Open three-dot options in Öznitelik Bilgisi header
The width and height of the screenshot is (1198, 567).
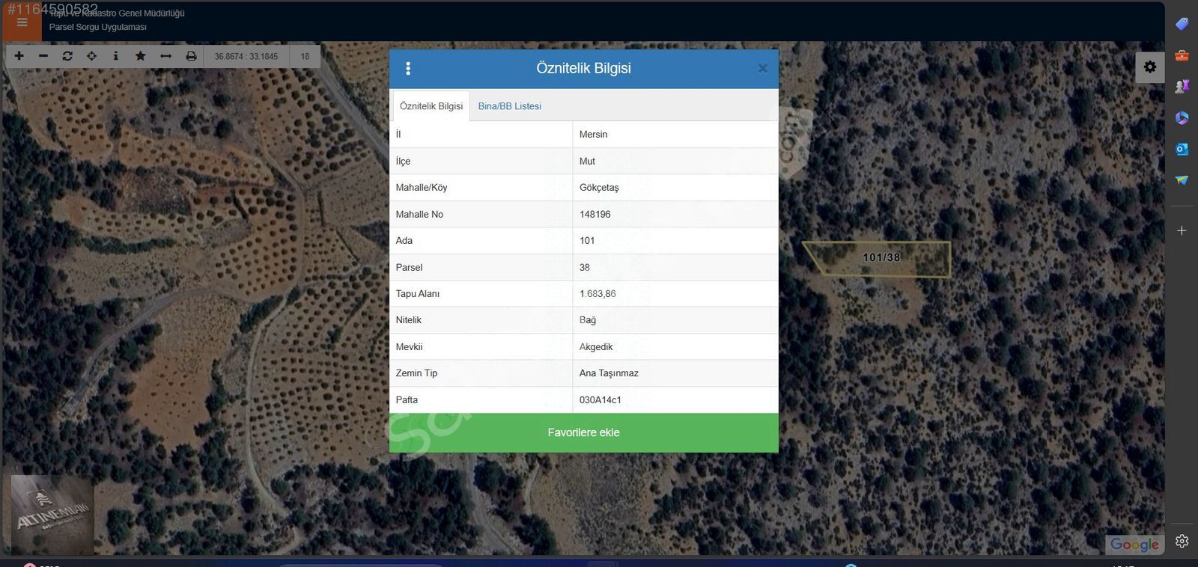(408, 69)
